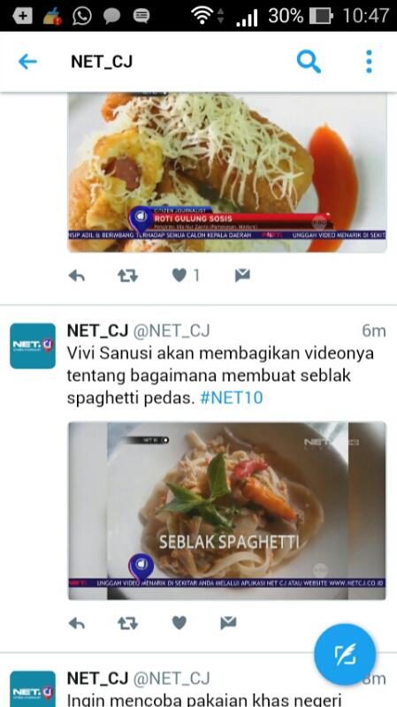The height and width of the screenshot is (707, 397).
Task: Reply to the seblak spaghetti tweet
Action: tap(77, 623)
